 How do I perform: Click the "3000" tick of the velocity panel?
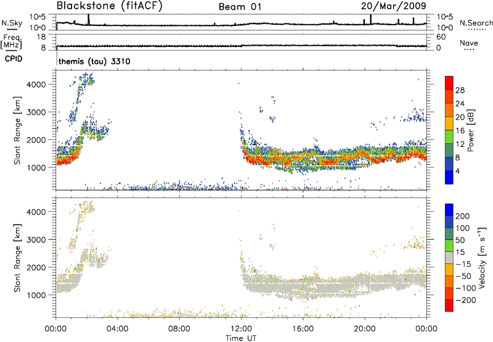[x=36, y=240]
